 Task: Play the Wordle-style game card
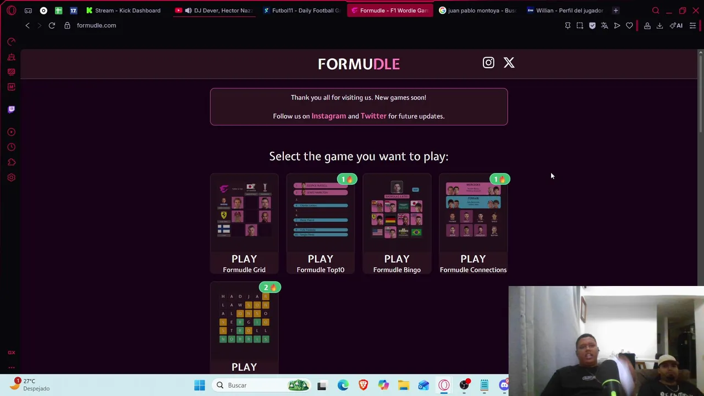(244, 328)
